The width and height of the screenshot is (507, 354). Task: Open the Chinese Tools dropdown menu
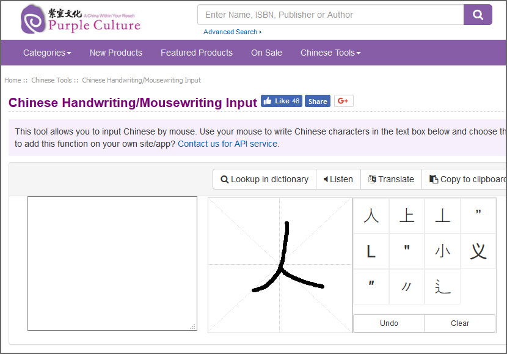point(330,53)
